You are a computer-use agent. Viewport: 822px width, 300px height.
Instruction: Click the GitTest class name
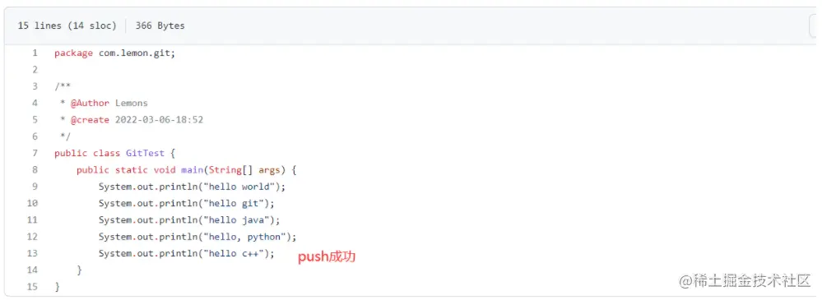pyautogui.click(x=145, y=154)
